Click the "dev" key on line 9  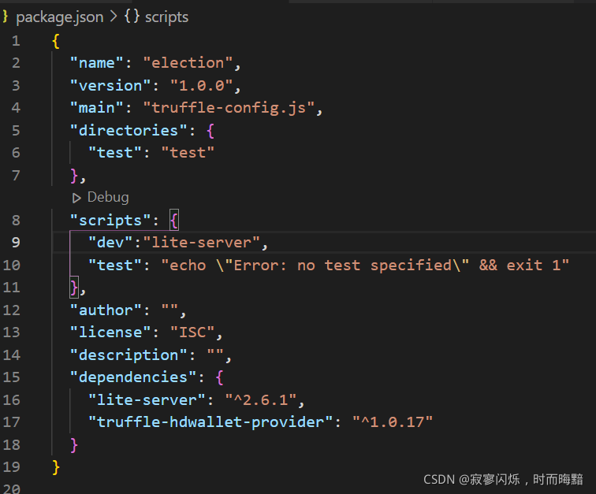110,243
